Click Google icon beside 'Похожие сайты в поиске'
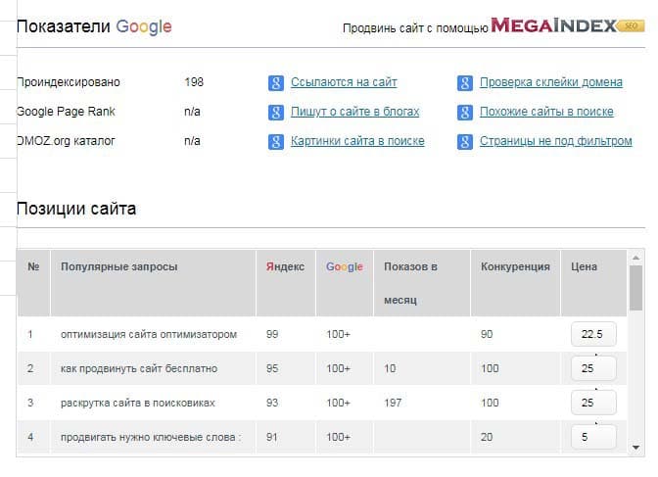The height and width of the screenshot is (477, 658). pos(464,113)
